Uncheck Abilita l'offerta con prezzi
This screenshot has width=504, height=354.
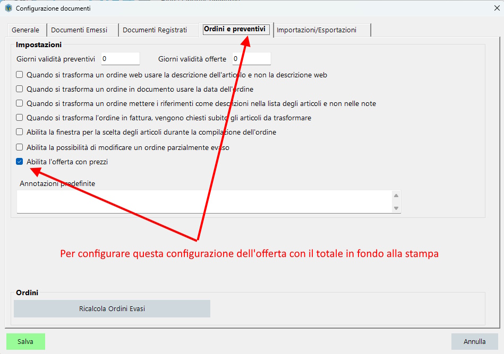20,162
